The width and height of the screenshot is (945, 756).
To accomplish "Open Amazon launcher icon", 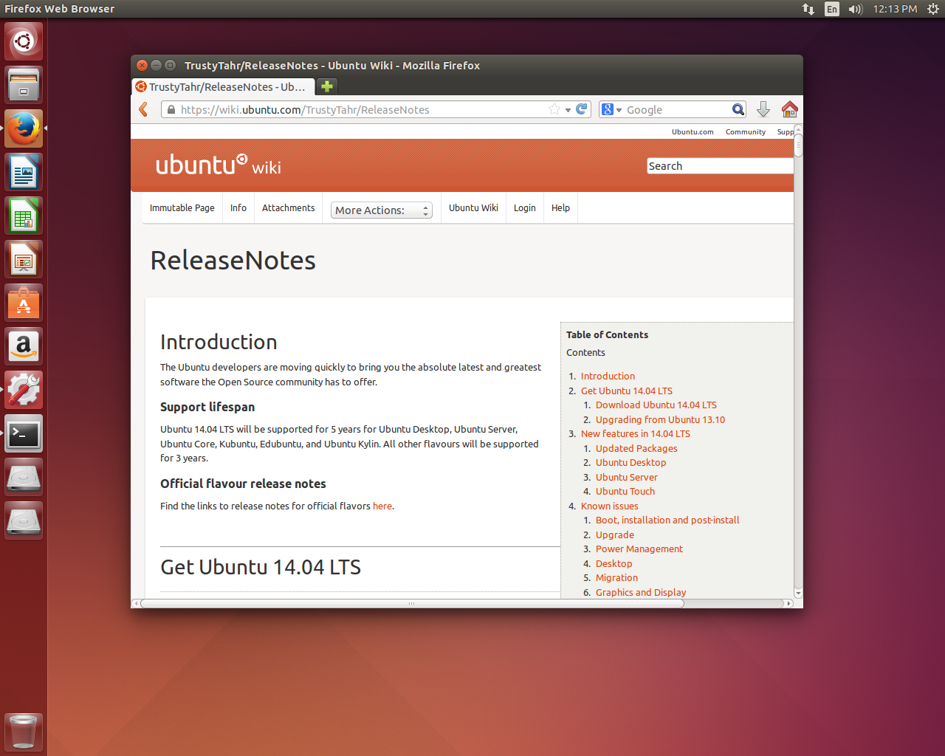I will point(24,346).
